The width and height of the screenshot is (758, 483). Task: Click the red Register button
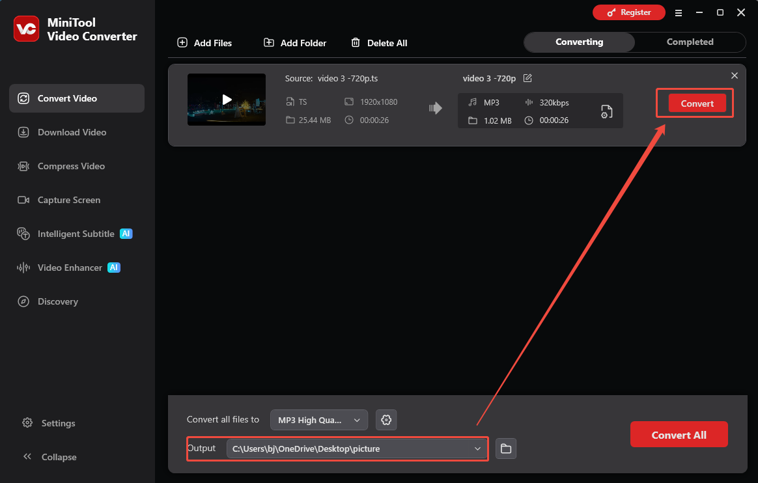[629, 12]
